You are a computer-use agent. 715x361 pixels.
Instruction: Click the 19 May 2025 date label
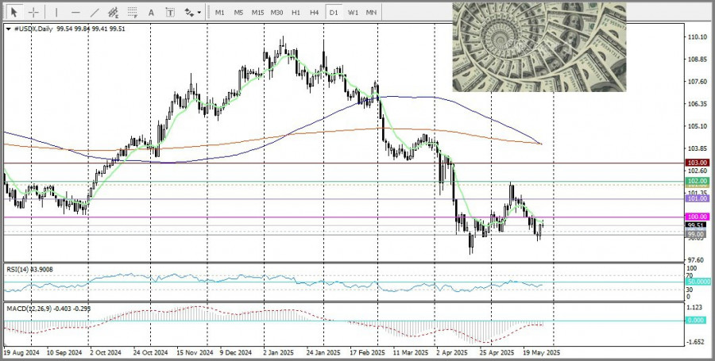pos(541,353)
